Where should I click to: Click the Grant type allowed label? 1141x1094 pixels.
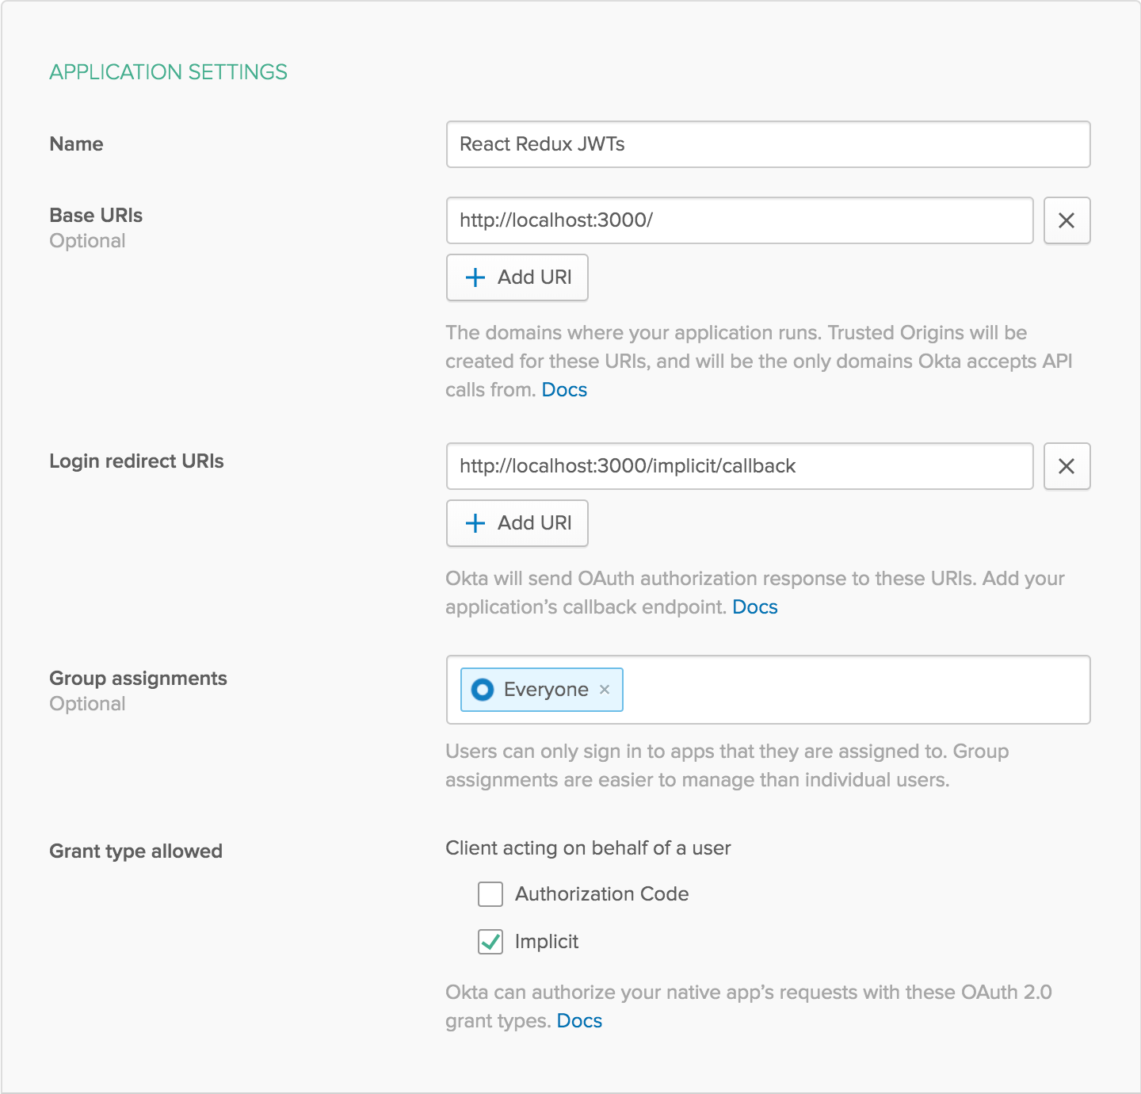coord(135,851)
